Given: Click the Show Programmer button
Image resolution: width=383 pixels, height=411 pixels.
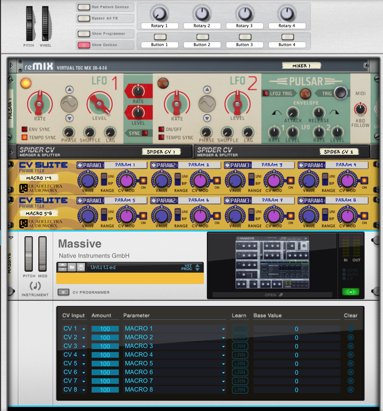Looking at the screenshot, I should [84, 34].
